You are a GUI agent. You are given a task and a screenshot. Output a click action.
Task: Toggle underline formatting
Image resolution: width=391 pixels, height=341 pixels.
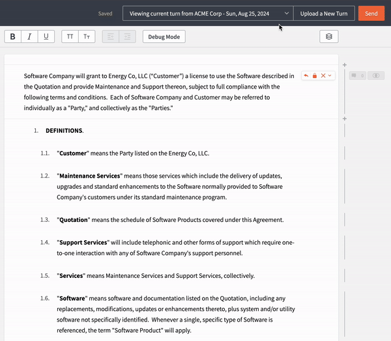(46, 36)
